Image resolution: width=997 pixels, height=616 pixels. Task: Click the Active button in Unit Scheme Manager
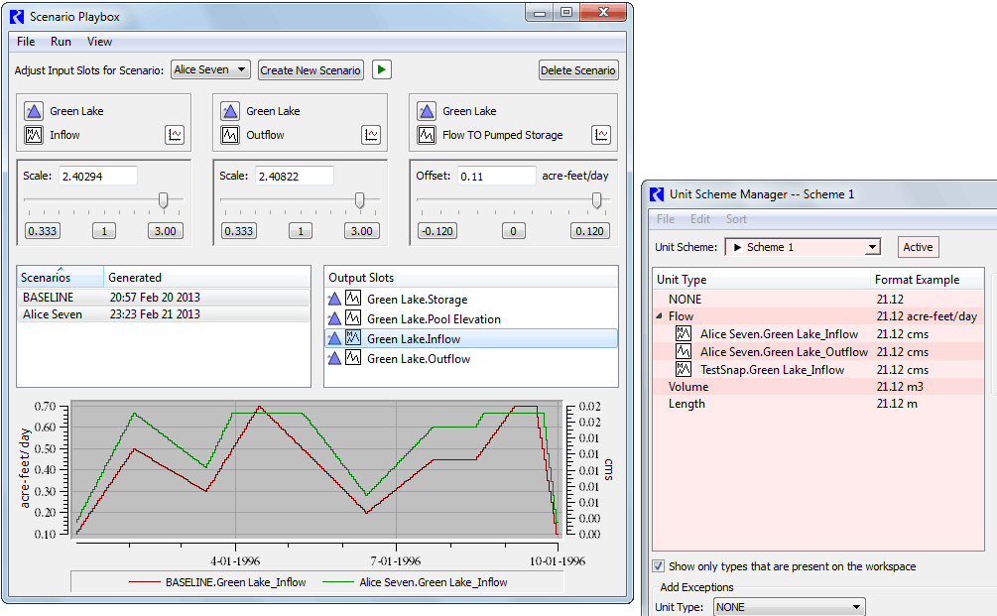[x=919, y=247]
